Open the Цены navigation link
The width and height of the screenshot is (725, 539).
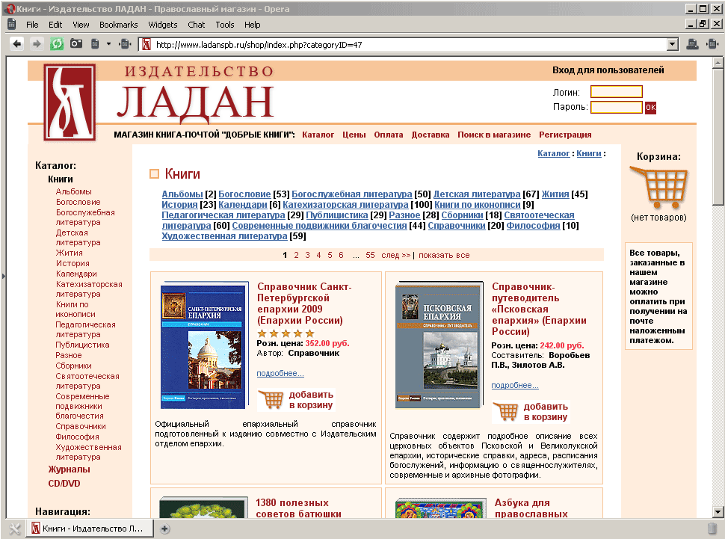pyautogui.click(x=354, y=135)
